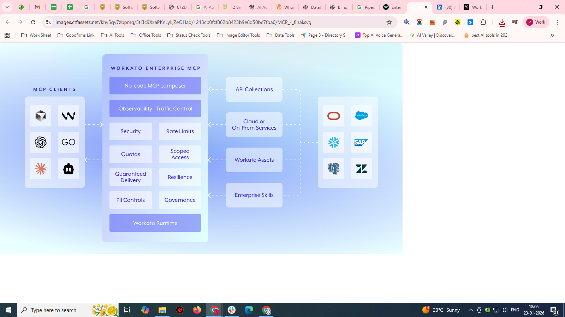This screenshot has height=317, width=565.
Task: Open Task View from the taskbar
Action: coord(127,310)
